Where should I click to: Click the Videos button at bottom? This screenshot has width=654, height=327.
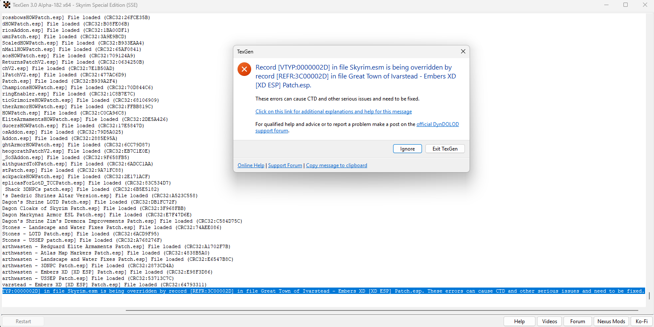550,321
